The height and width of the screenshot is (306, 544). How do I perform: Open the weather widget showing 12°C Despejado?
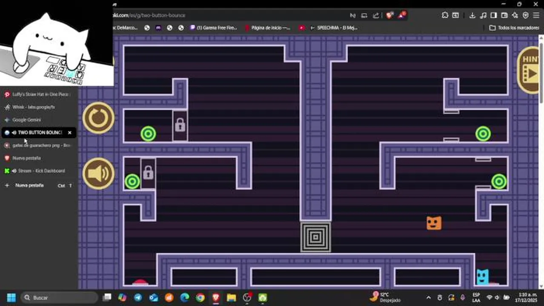[x=385, y=297]
